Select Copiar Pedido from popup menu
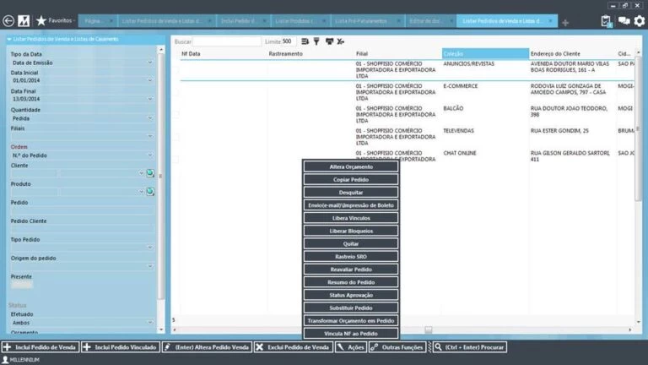This screenshot has width=648, height=365. (x=350, y=180)
